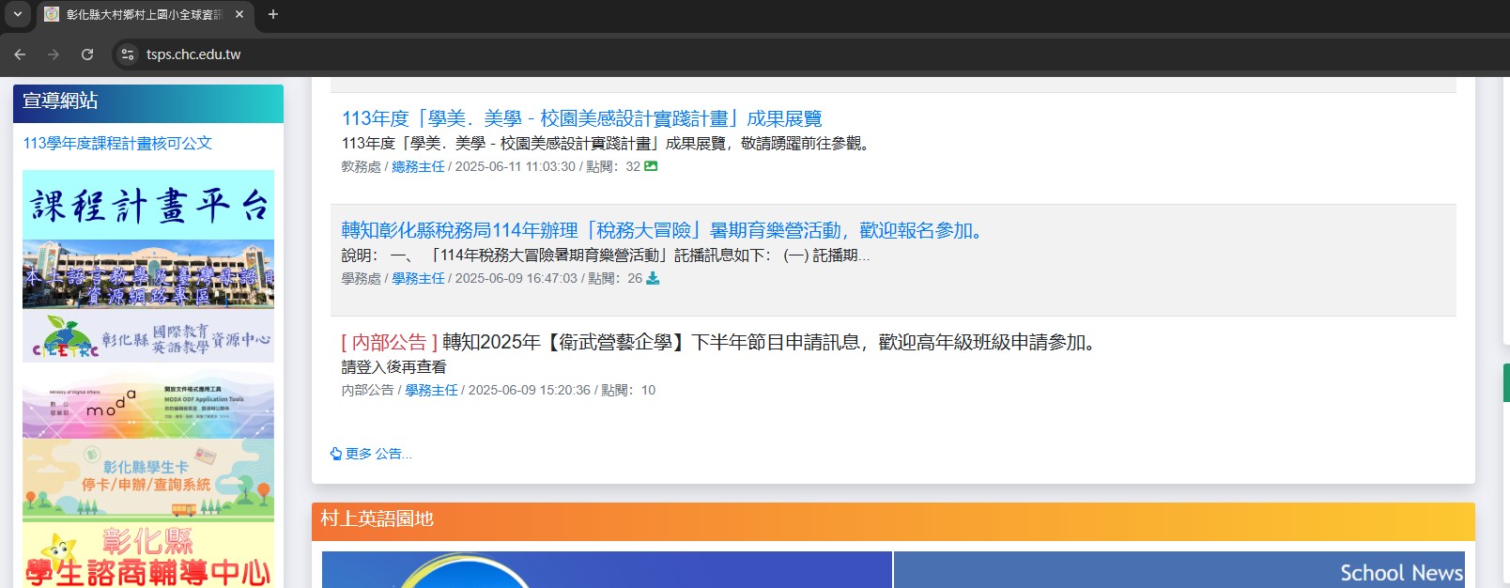Click 更多 公告 link

377,454
